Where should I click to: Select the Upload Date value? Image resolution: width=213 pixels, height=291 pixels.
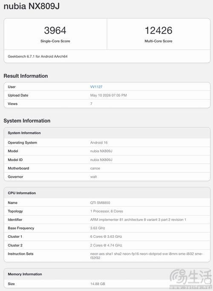[x=109, y=95]
